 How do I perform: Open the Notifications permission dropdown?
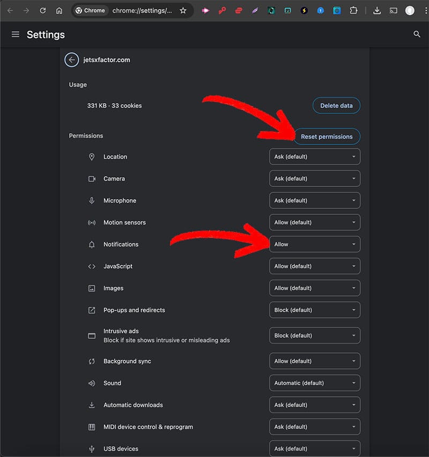314,244
